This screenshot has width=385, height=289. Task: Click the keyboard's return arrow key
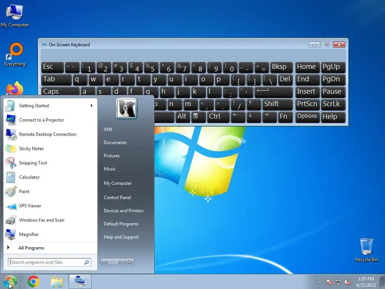point(274,93)
